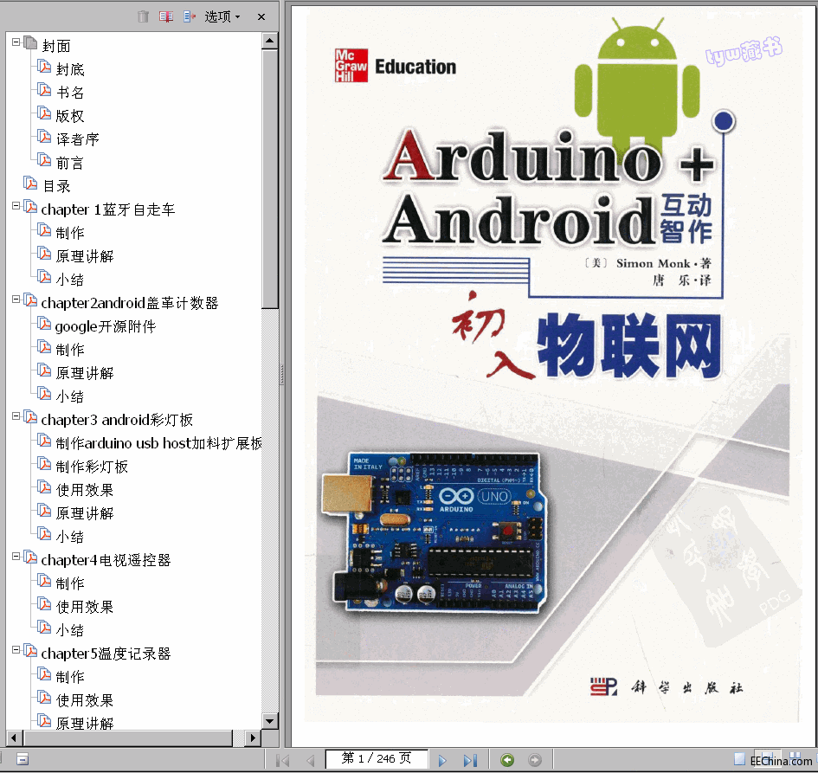Viewport: 818px width, 773px height.
Task: Click the horizontal scroll right arrow
Action: click(253, 738)
